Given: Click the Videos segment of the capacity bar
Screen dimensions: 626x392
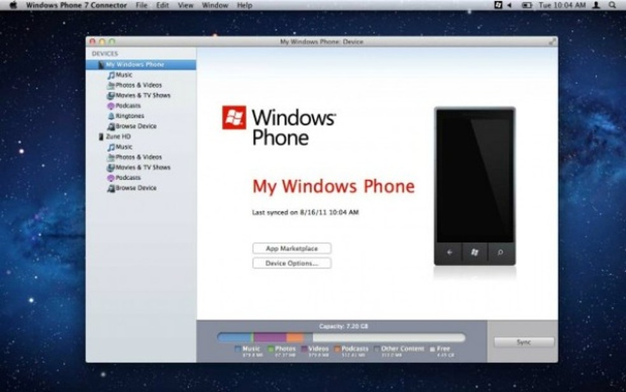Looking at the screenshot, I should [x=270, y=336].
